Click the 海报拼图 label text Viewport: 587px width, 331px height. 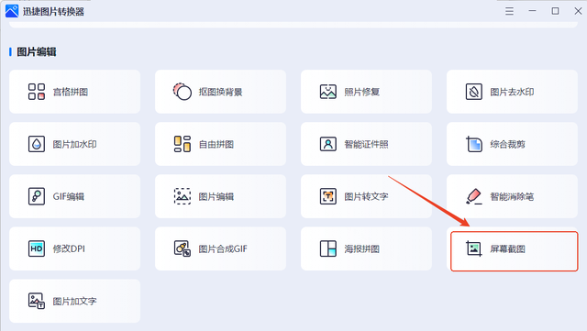pos(362,249)
